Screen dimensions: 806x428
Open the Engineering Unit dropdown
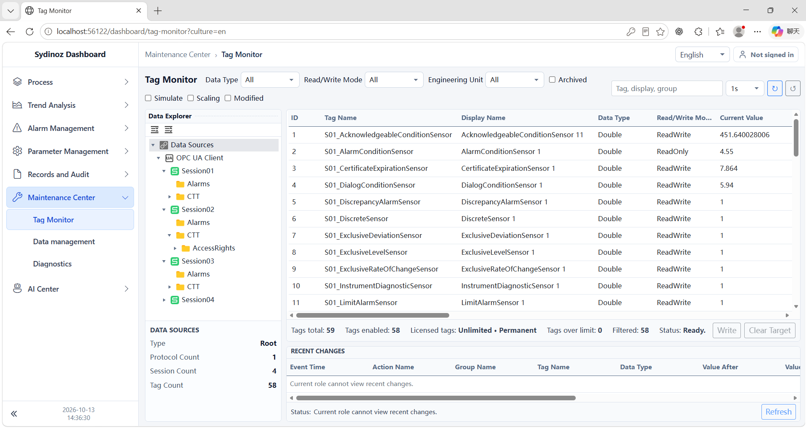point(514,80)
